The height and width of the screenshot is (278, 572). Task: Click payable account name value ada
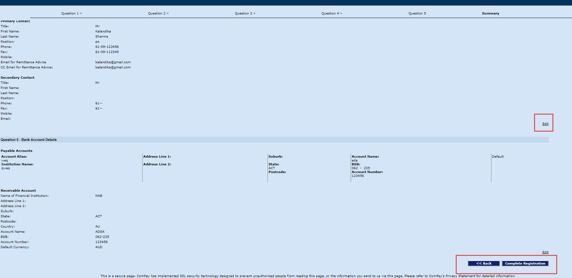tap(355, 161)
